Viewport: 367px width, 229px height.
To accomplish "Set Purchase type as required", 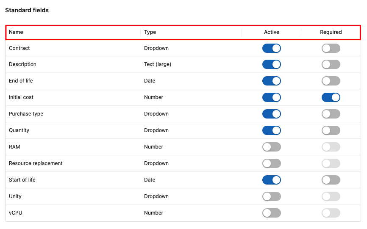I will (331, 114).
